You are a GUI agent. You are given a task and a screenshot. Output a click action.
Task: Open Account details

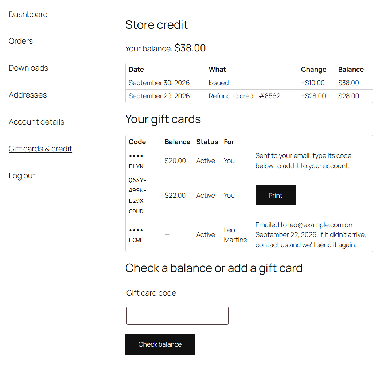[36, 122]
